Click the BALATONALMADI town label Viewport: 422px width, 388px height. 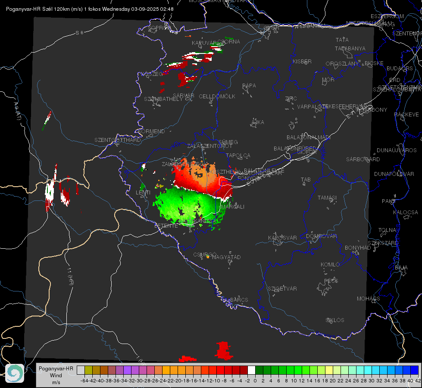(309, 138)
